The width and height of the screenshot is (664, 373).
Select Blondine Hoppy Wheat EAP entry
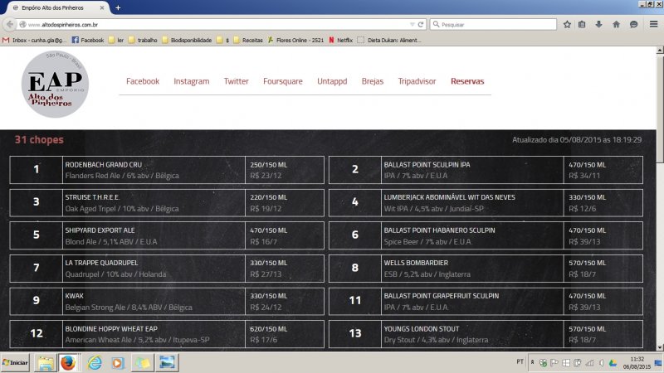tap(167, 334)
